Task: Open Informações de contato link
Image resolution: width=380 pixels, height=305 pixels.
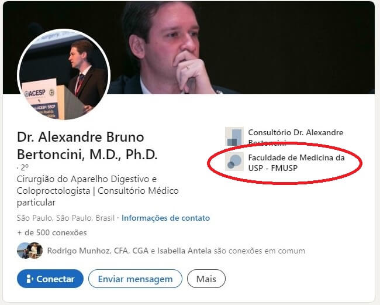Action: coord(166,218)
